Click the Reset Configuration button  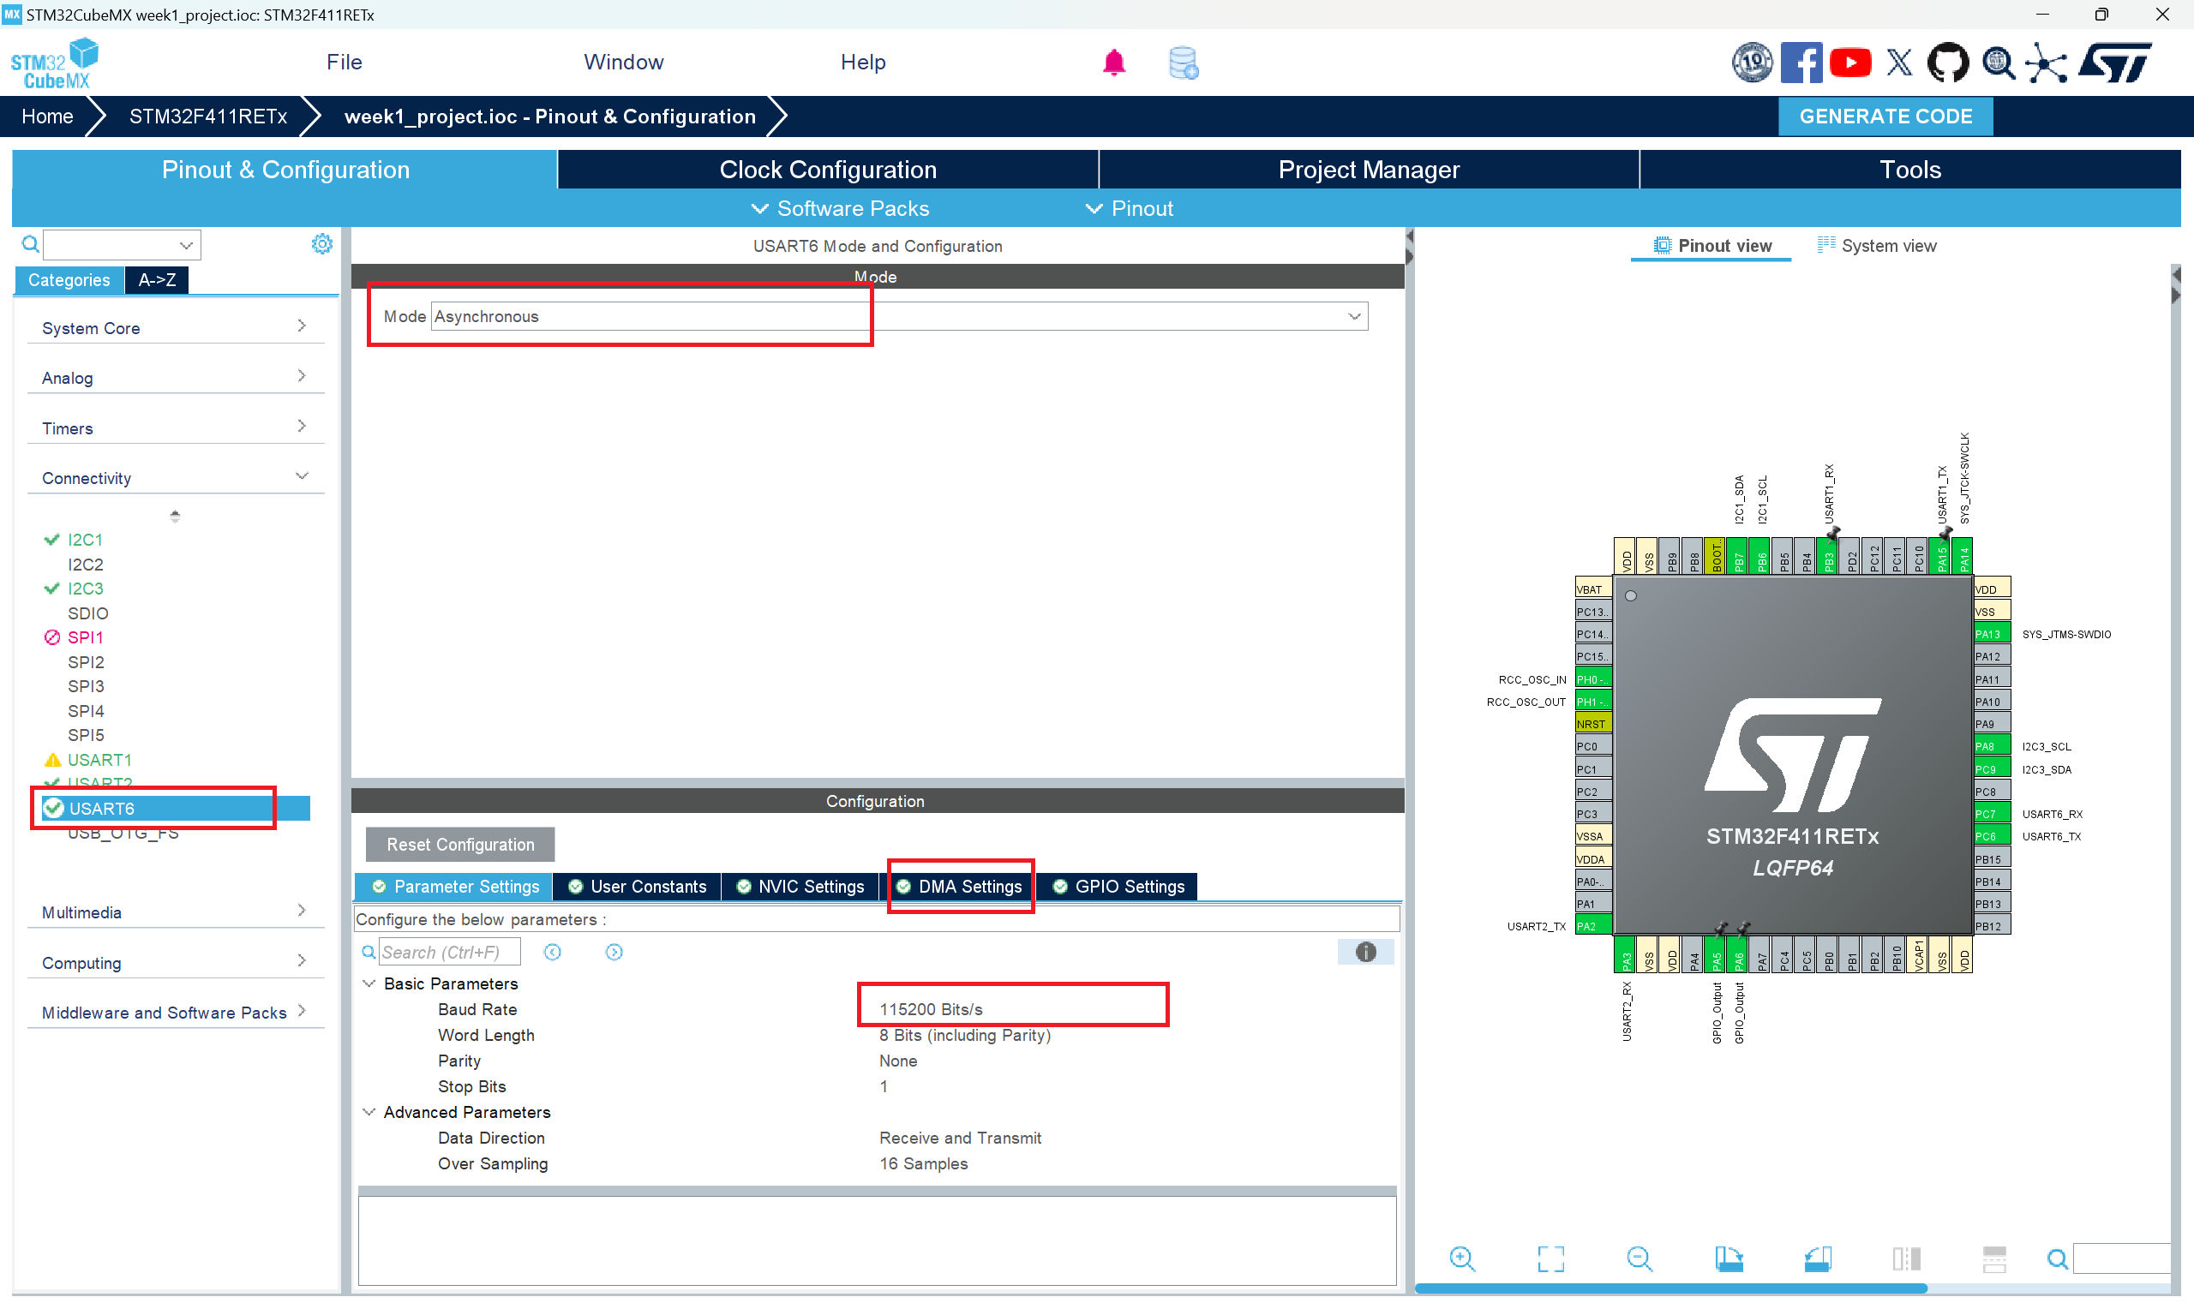pos(459,844)
